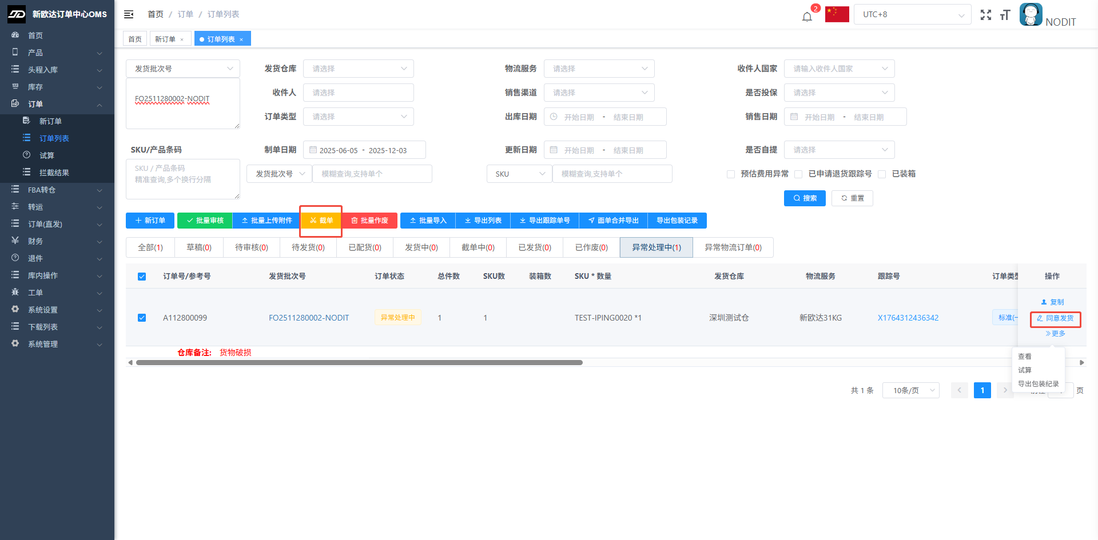Enable the 已装箱 checkbox
The width and height of the screenshot is (1098, 540).
[x=882, y=174]
